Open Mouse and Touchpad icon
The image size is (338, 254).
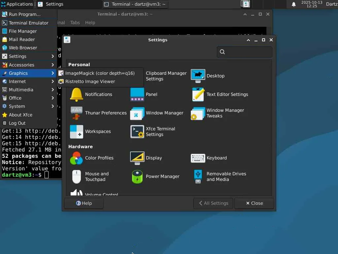click(77, 177)
